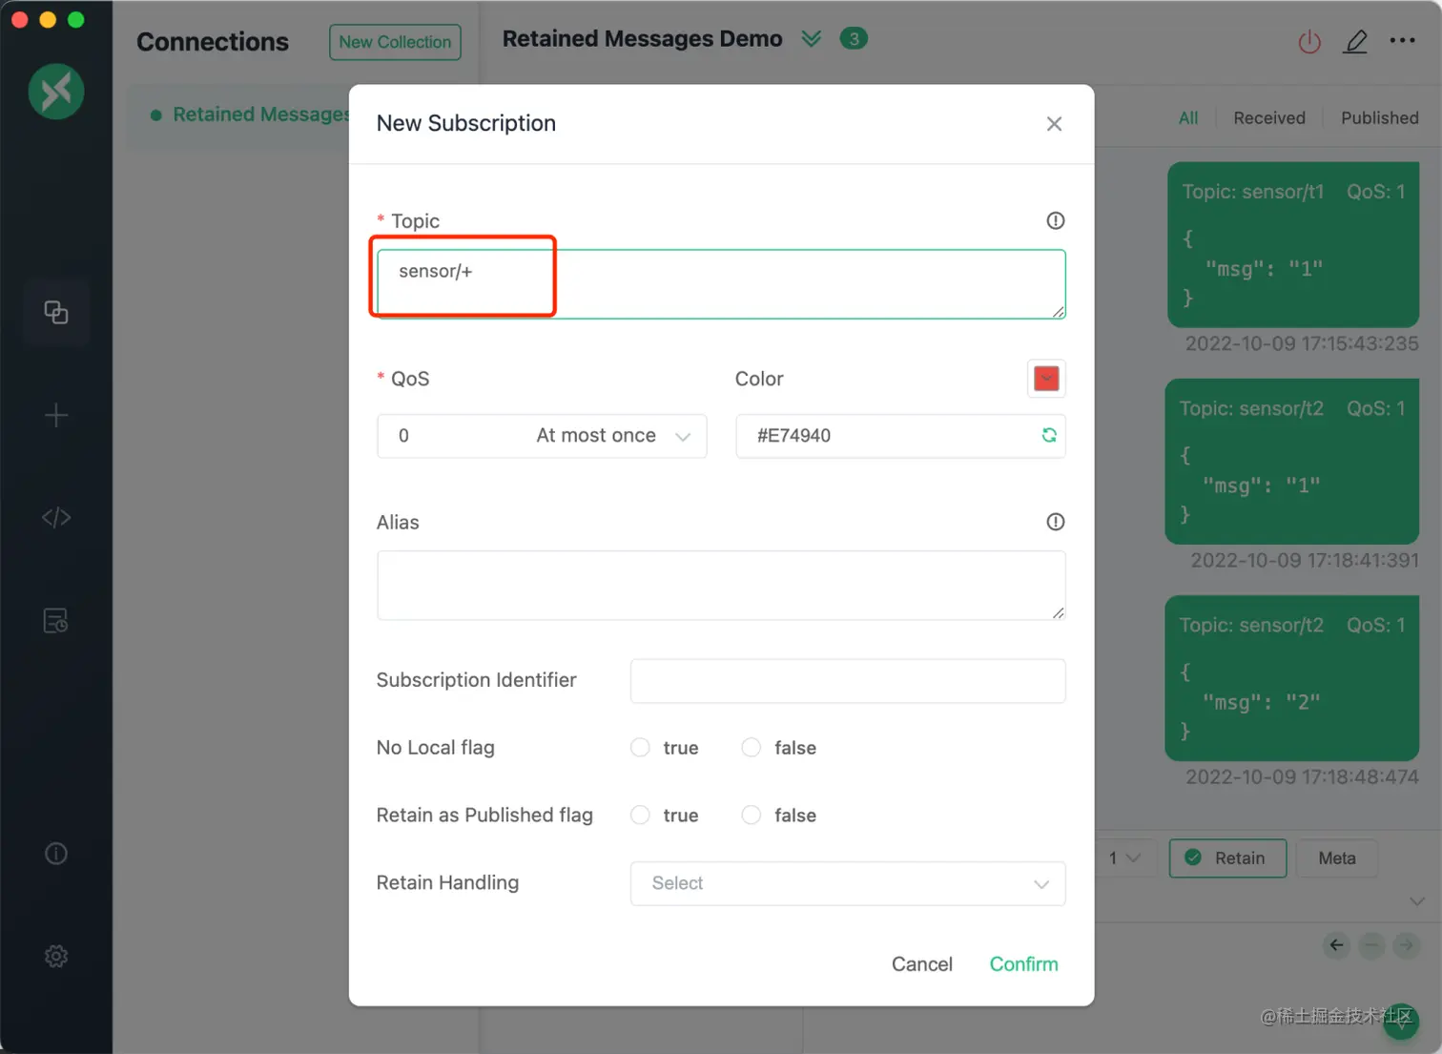Open the Script code icon in sidebar
Screen dimensions: 1442x1054
click(x=56, y=518)
